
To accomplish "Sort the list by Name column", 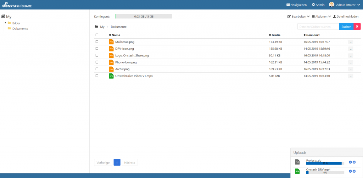I will coord(115,35).
